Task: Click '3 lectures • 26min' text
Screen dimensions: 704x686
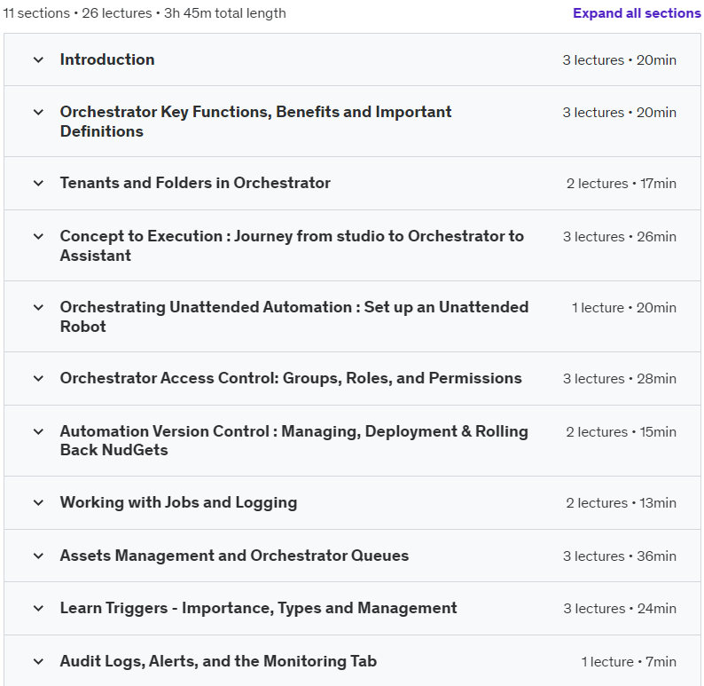Action: pos(620,236)
